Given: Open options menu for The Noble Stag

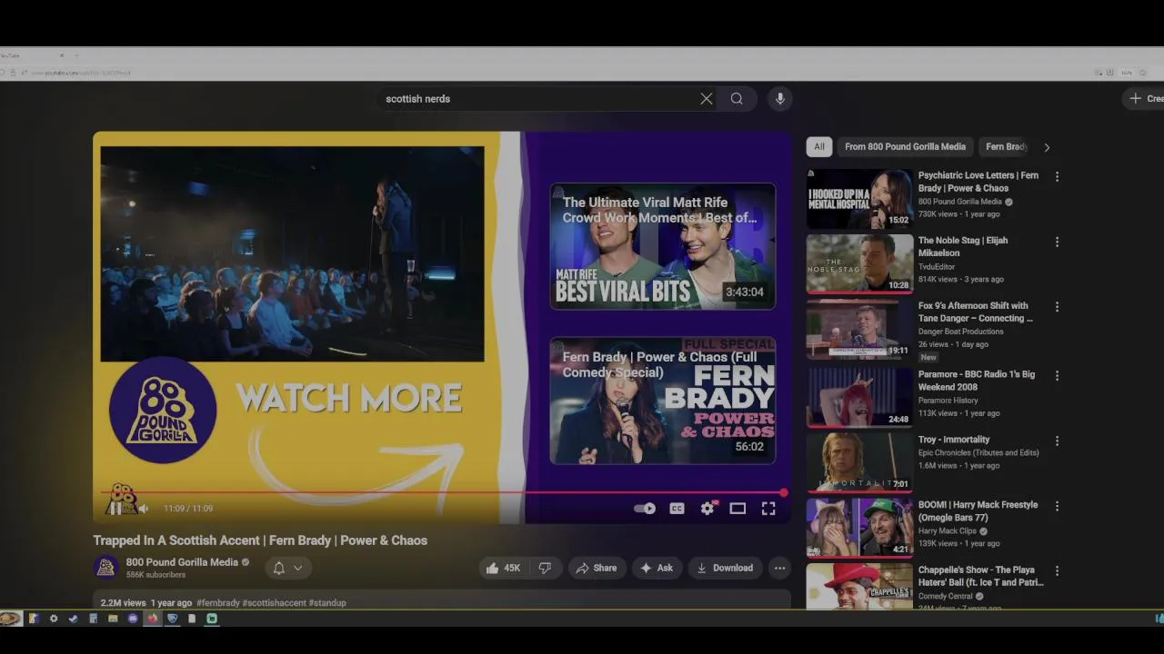Looking at the screenshot, I should point(1057,242).
